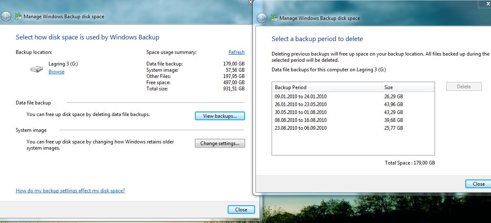Refresh the space usage summary
This screenshot has height=223, width=491.
[236, 52]
